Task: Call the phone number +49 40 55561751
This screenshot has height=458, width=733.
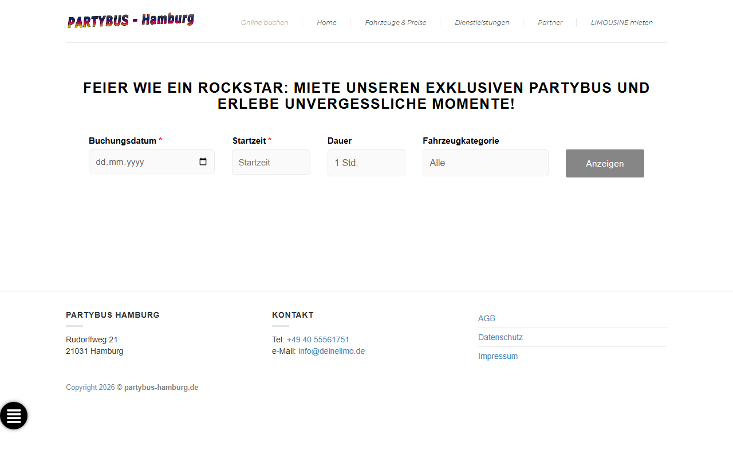Action: 318,339
